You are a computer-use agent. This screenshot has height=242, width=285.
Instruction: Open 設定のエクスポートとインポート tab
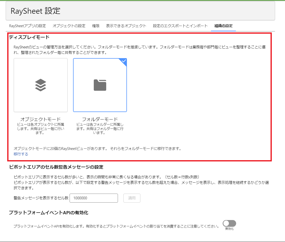[180, 26]
